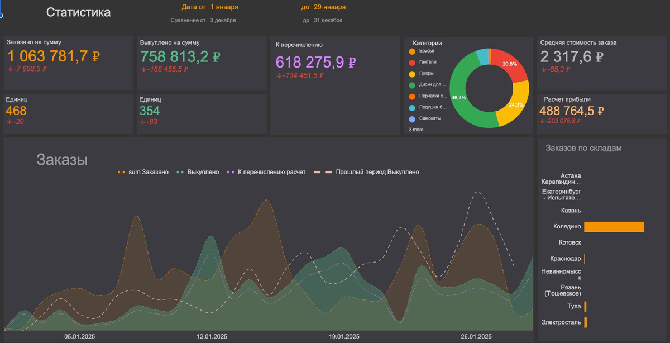Click the end date '29 января'
This screenshot has height=343, width=670.
point(329,7)
